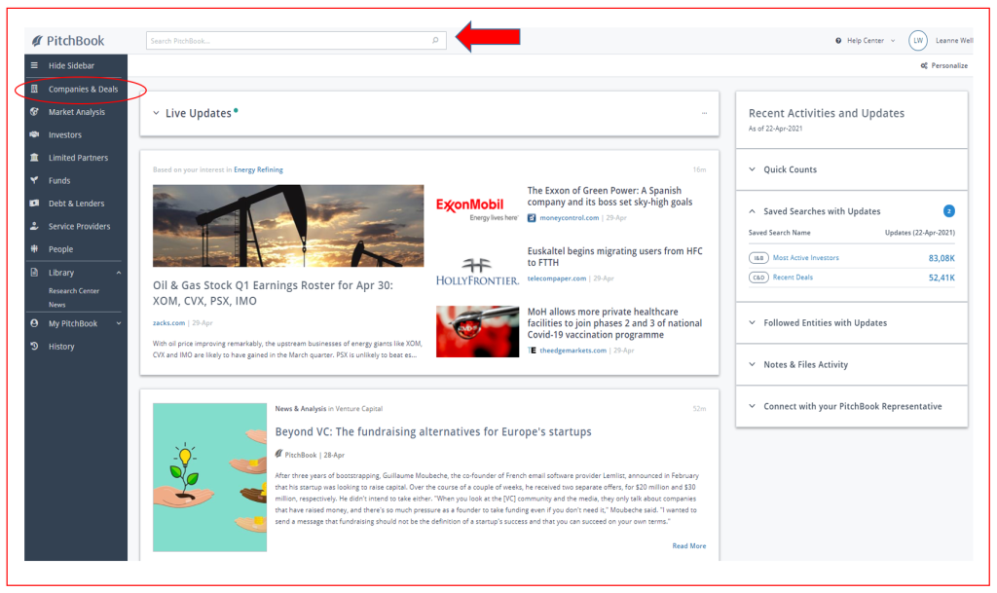This screenshot has width=997, height=593.
Task: Collapse the Library section chevron
Action: tap(118, 273)
